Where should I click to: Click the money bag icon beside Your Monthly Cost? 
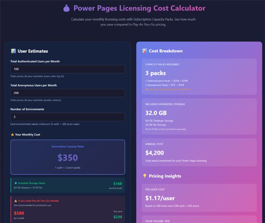coord(12,135)
